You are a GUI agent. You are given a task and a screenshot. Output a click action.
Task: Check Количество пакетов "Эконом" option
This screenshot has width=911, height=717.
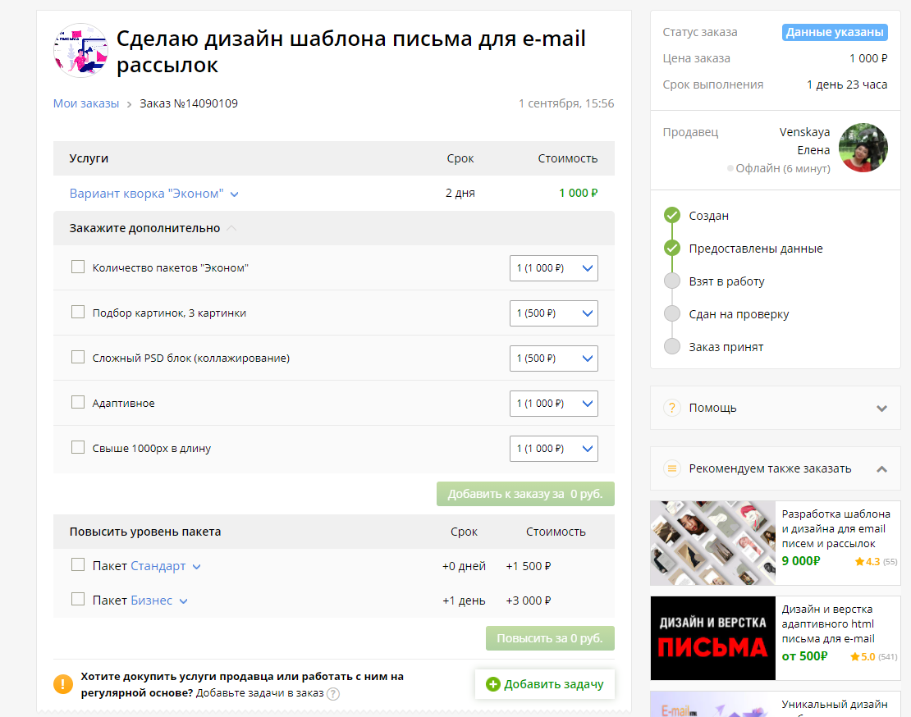(78, 267)
